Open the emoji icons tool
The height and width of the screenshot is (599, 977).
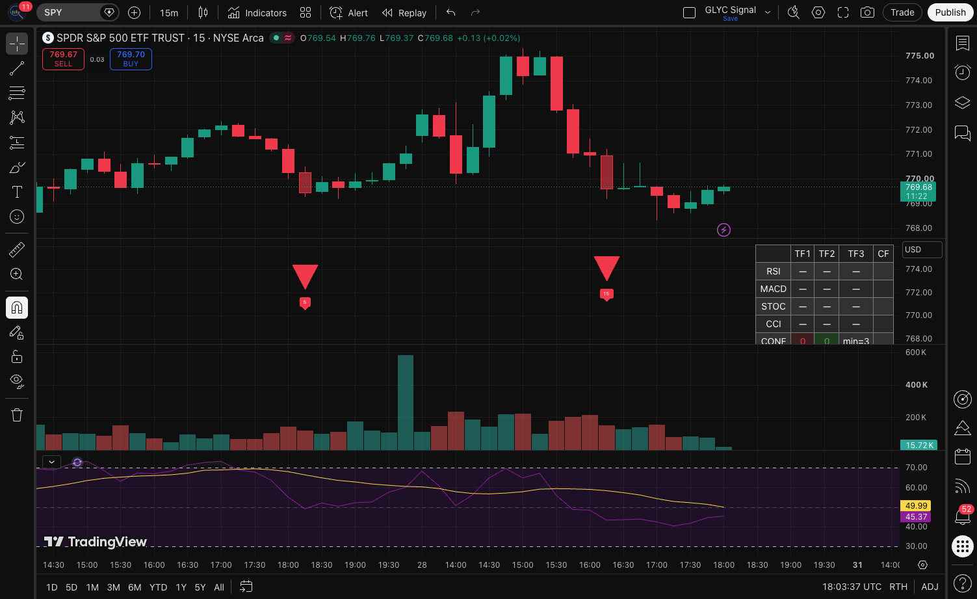[17, 217]
